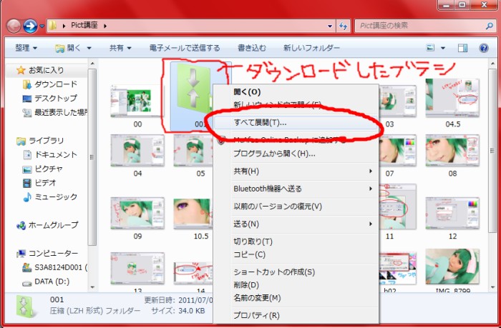Open the 共有 toolbar dropdown

coord(120,48)
